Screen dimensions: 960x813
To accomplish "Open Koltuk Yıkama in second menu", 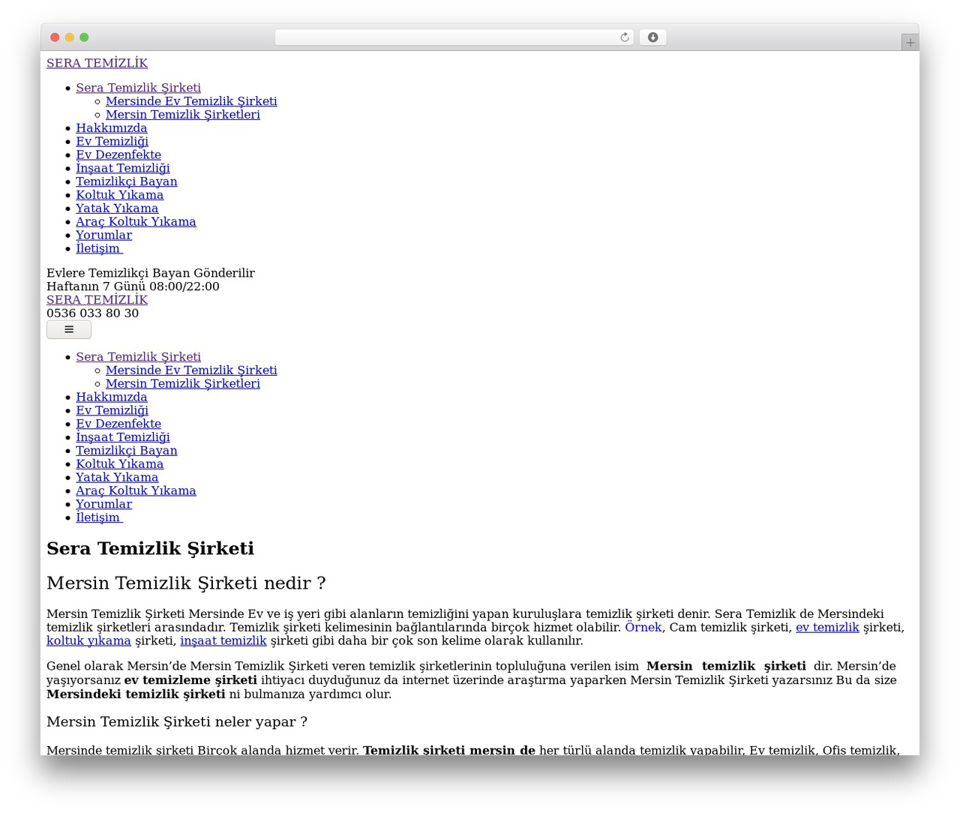I will tap(119, 464).
